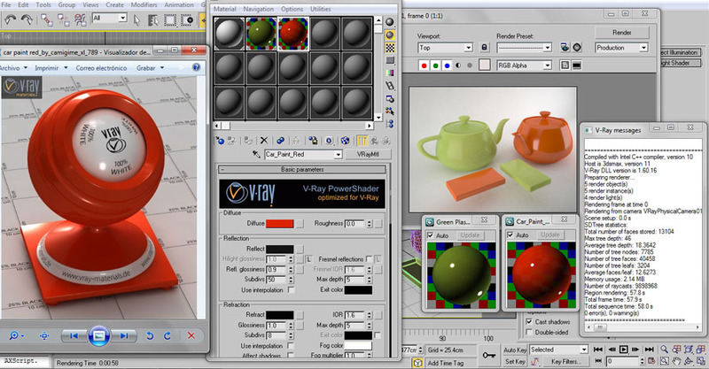The height and width of the screenshot is (369, 709).
Task: Open Utilities menu in Material Editor
Action: click(320, 9)
